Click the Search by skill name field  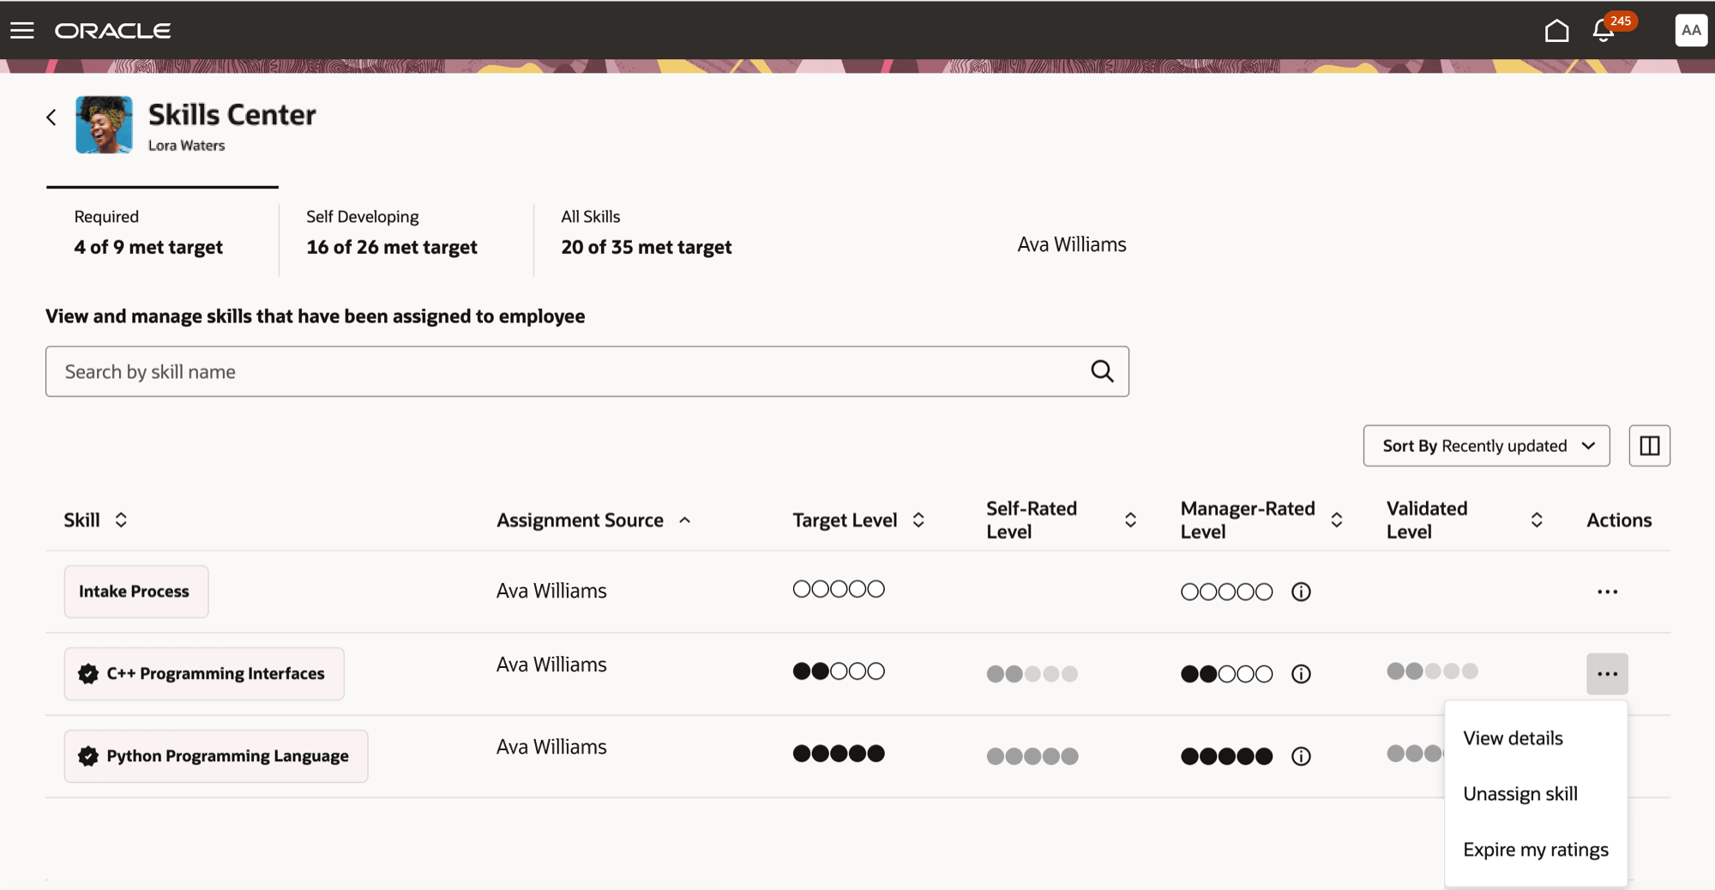point(587,371)
